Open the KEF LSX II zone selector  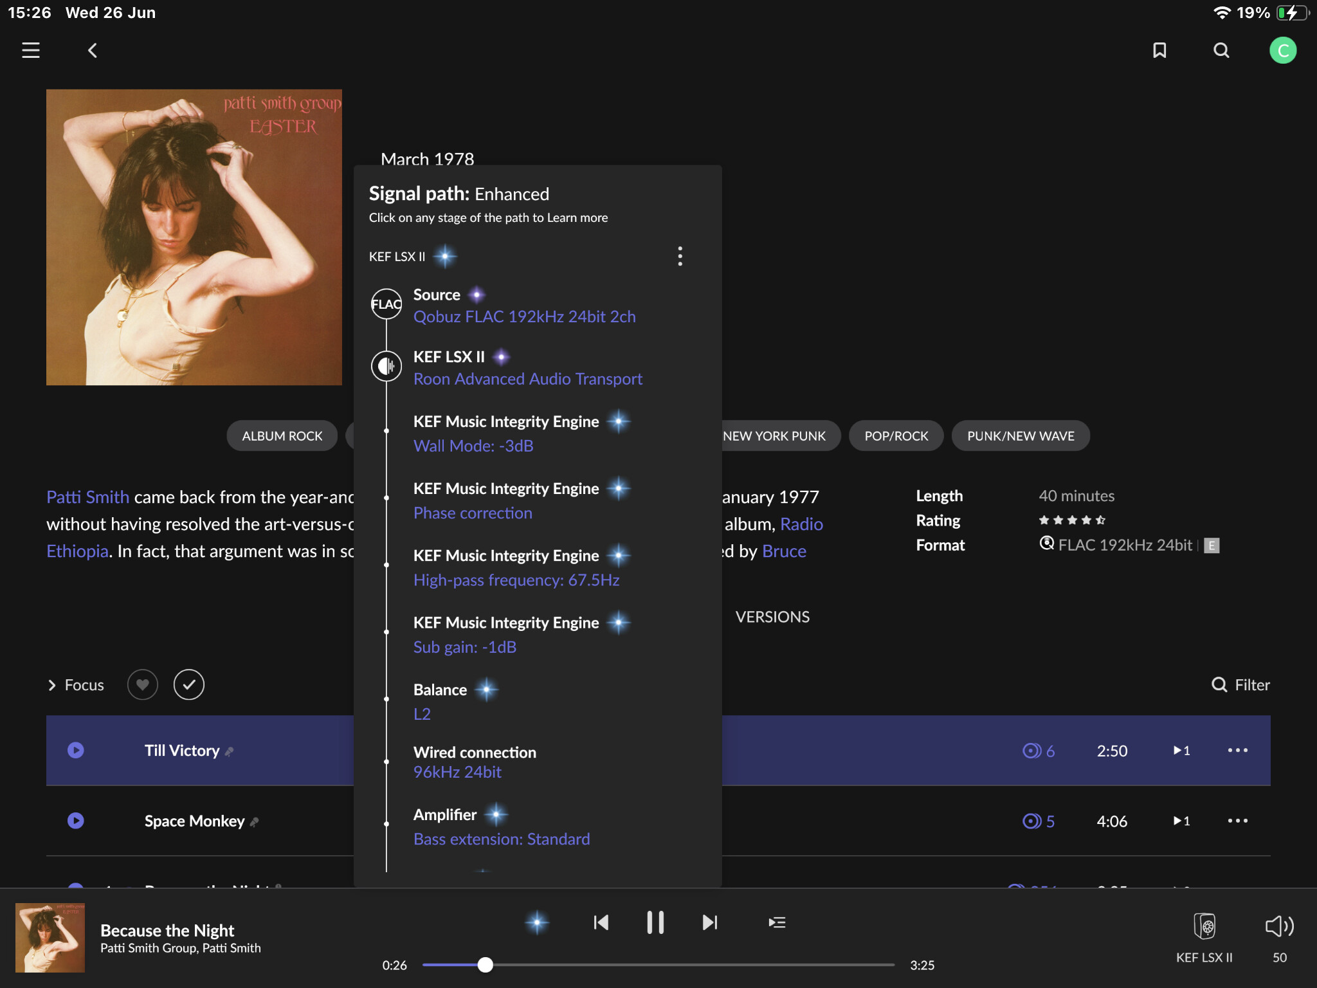click(x=1204, y=937)
